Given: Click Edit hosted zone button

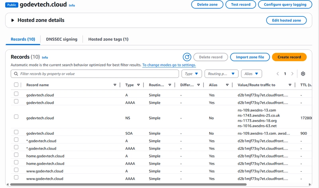Looking at the screenshot, I should [286, 20].
